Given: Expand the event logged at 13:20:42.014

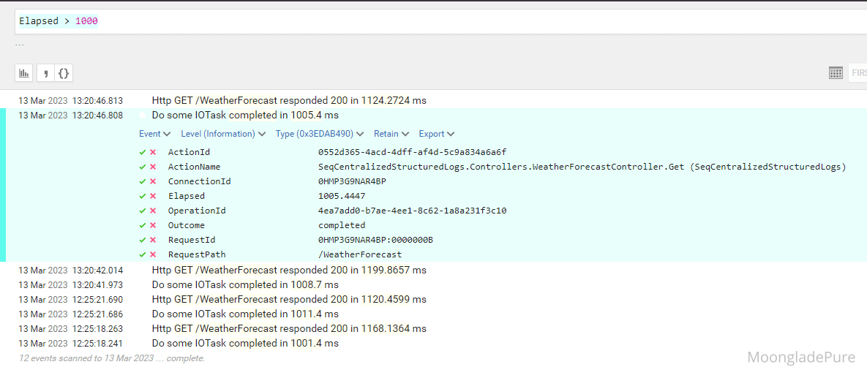Looking at the screenshot, I should [x=288, y=270].
